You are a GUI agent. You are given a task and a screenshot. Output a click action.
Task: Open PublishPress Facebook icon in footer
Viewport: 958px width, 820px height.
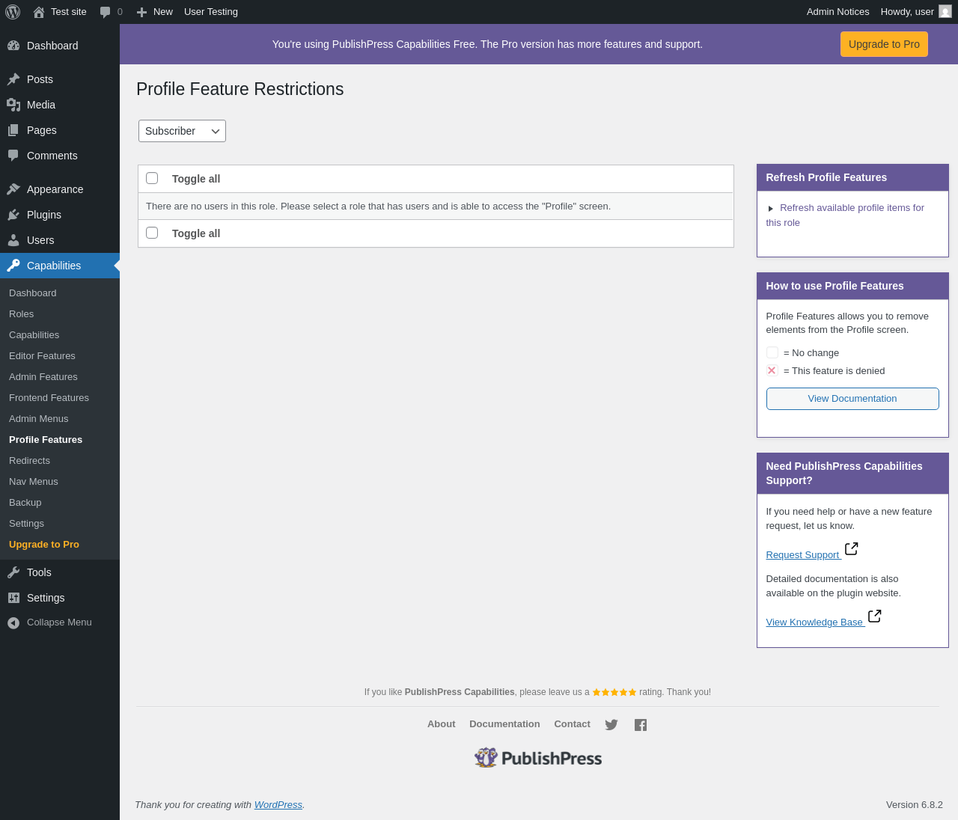(x=641, y=725)
